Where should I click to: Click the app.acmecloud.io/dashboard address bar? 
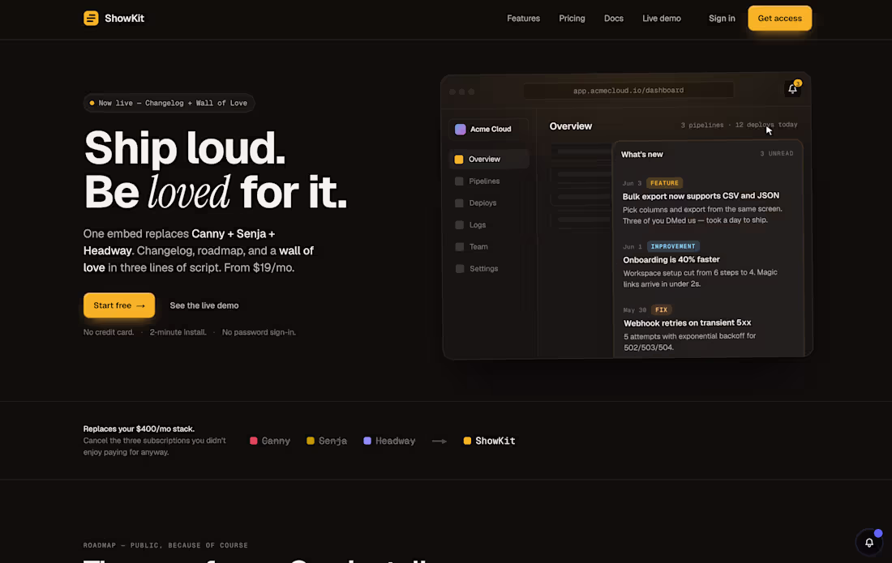tap(628, 91)
